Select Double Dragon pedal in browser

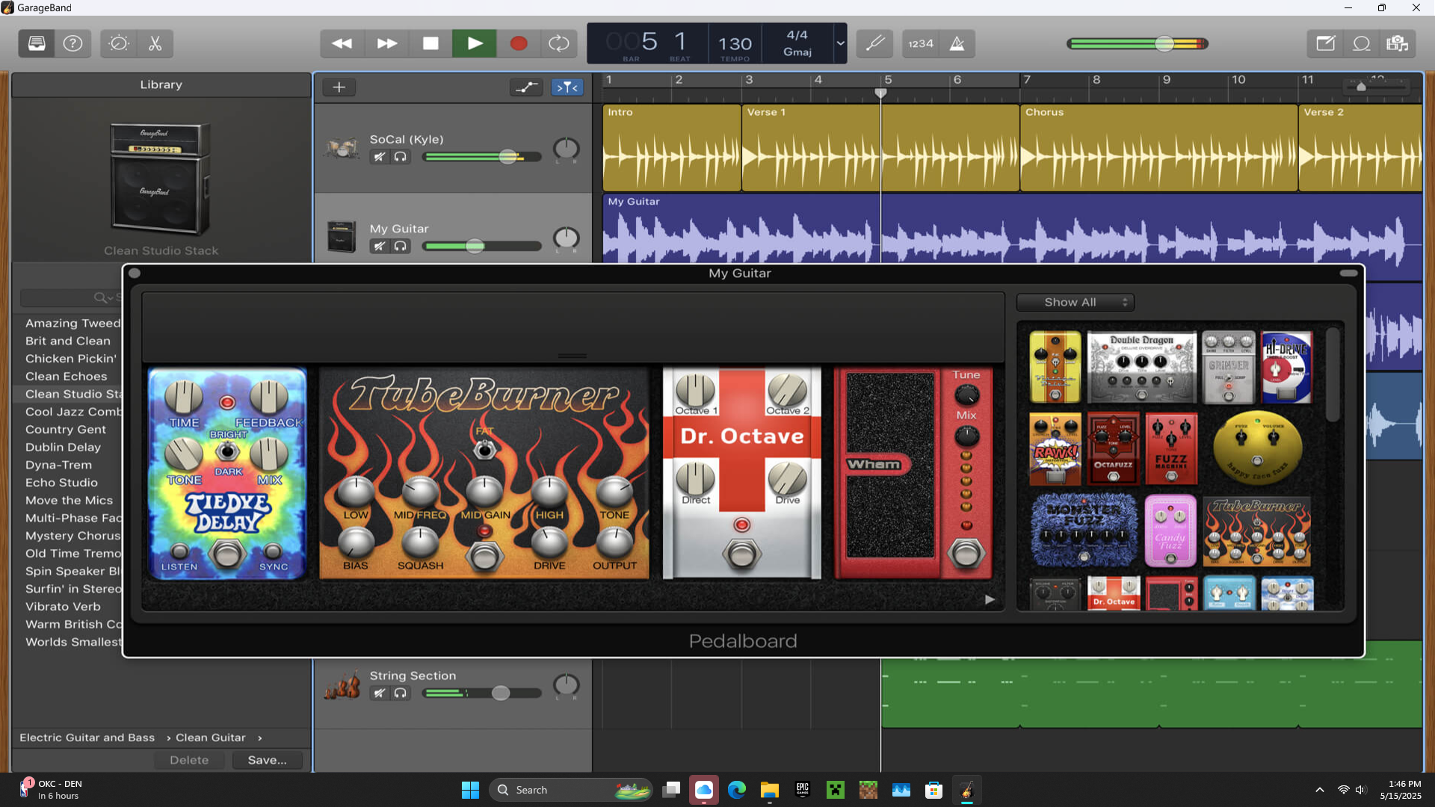1141,367
